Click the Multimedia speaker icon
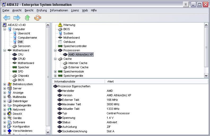The height and width of the screenshot is (136, 210). coord(10,97)
